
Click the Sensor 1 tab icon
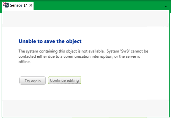pos(6,5)
